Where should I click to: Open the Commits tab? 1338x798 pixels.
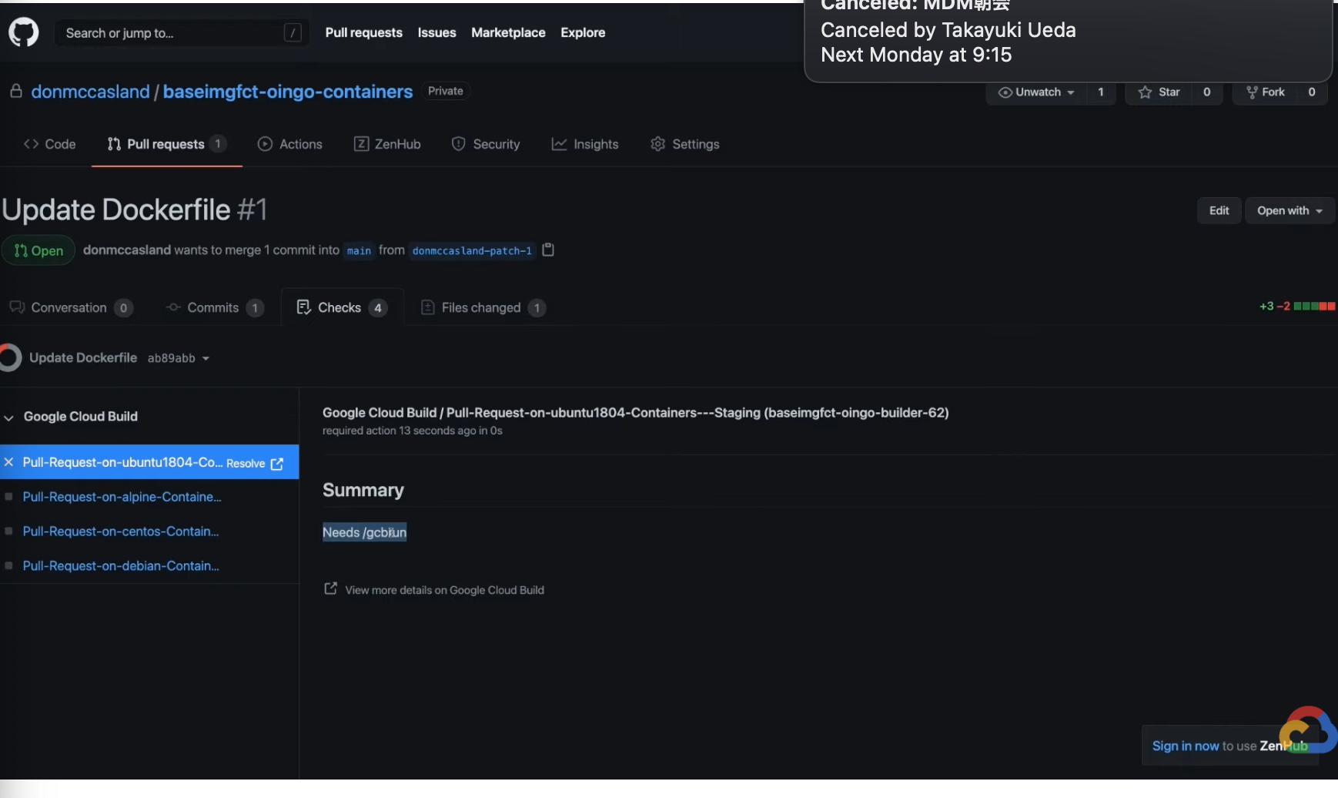click(215, 307)
